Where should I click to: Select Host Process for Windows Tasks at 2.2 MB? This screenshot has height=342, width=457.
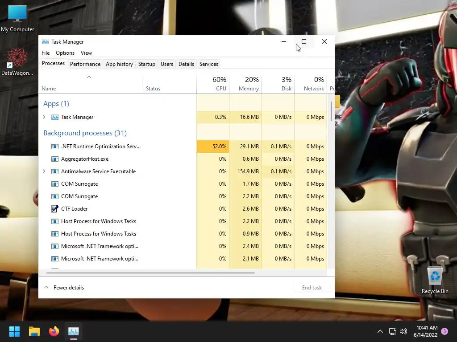(x=183, y=221)
